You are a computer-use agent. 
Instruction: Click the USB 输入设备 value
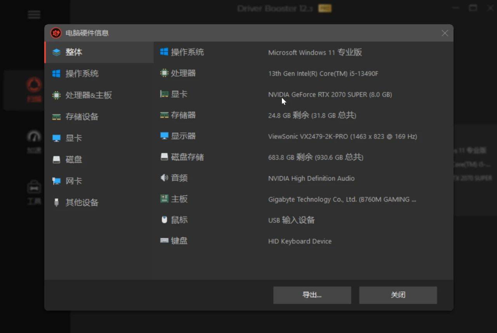click(291, 220)
